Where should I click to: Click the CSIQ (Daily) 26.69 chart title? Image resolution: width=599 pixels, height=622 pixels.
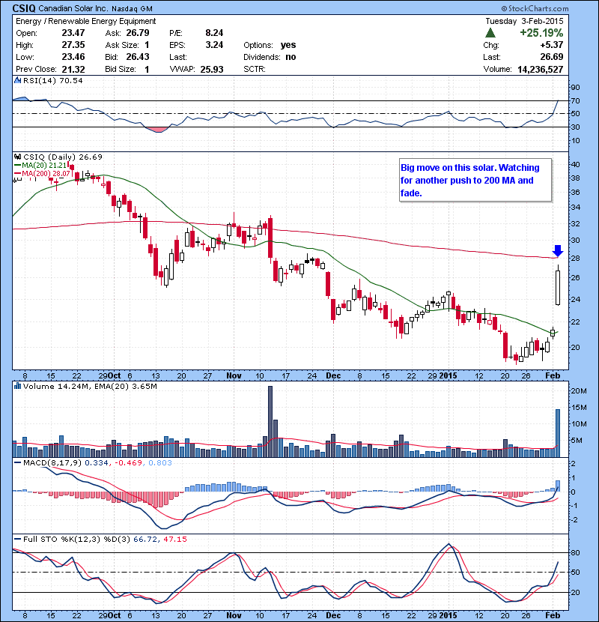pyautogui.click(x=63, y=157)
